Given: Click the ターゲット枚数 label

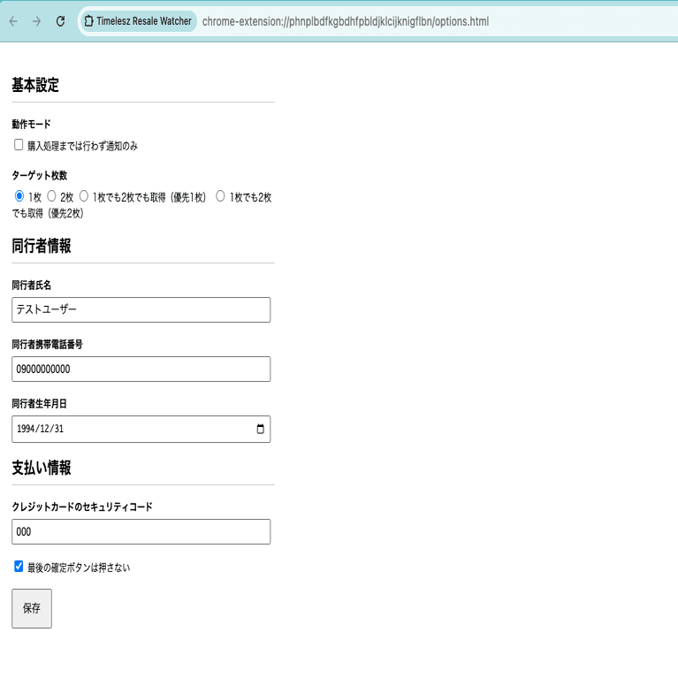Looking at the screenshot, I should (40, 176).
